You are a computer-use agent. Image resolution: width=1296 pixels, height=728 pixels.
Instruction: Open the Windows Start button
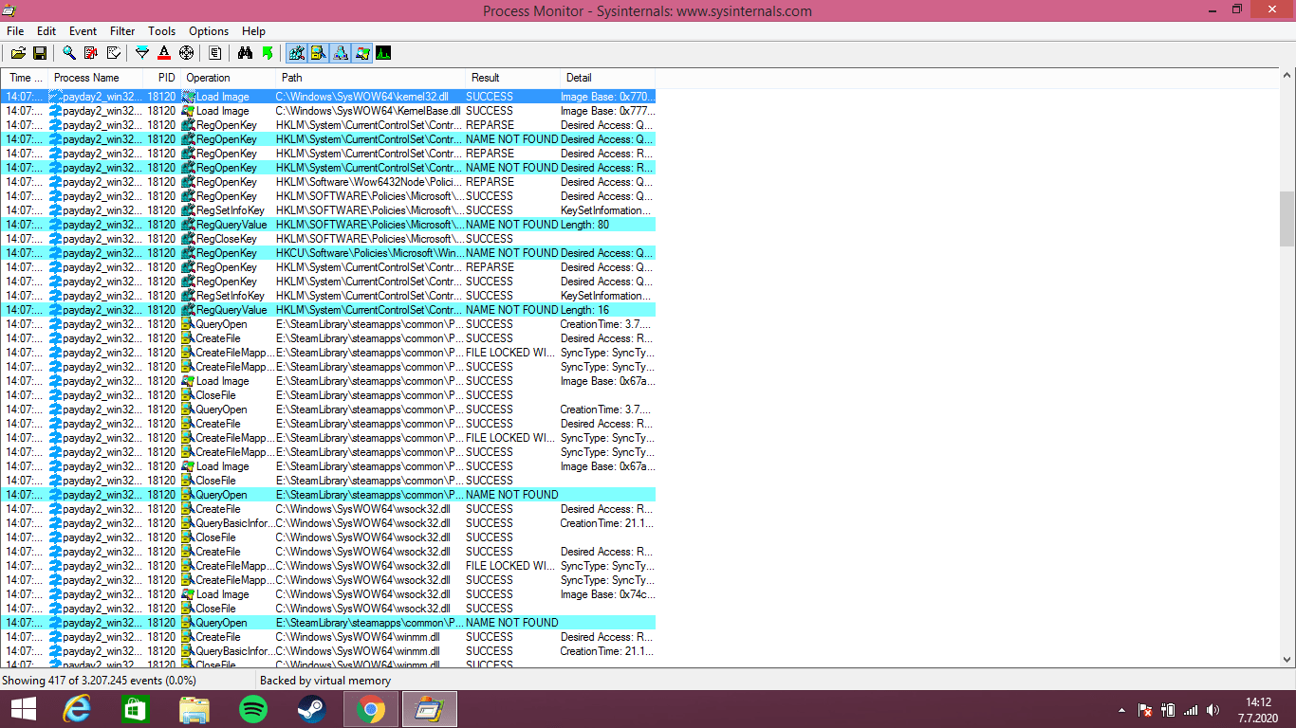click(24, 709)
